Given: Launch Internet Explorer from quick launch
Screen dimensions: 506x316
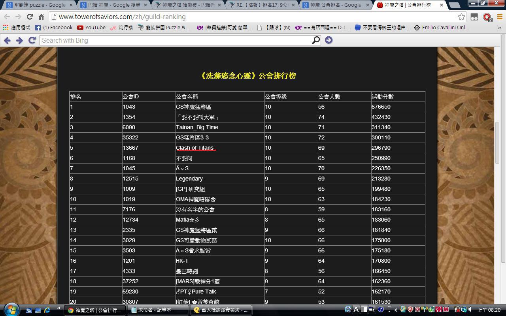Looking at the screenshot, I should pos(47,310).
